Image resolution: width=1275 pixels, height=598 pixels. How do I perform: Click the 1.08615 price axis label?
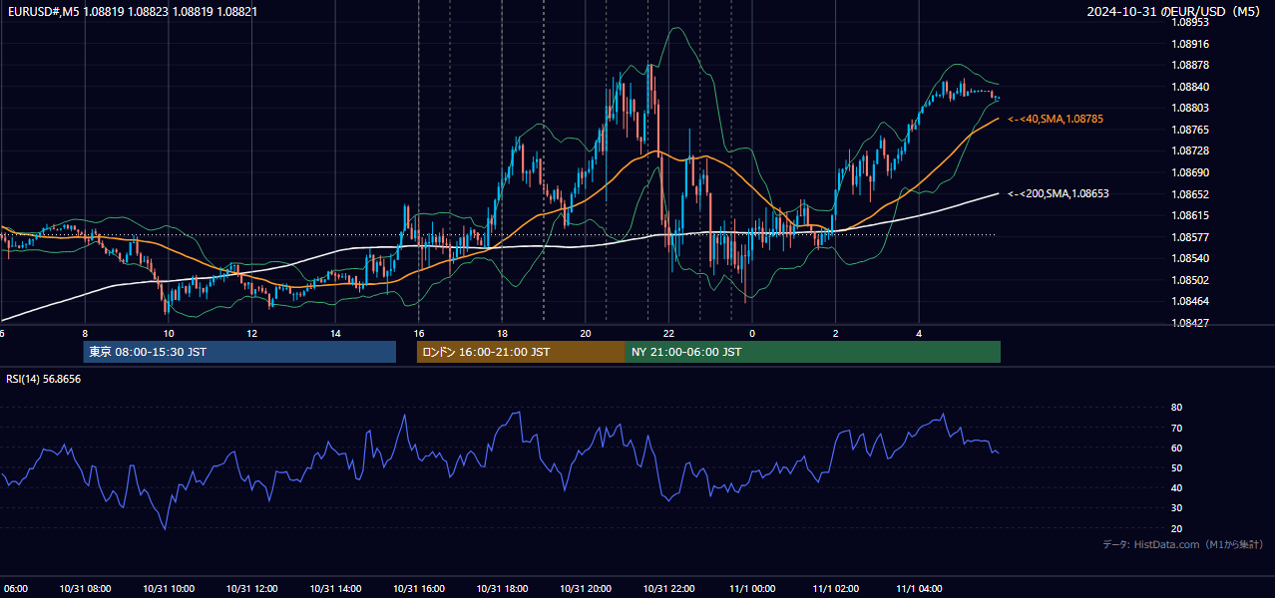(1191, 215)
